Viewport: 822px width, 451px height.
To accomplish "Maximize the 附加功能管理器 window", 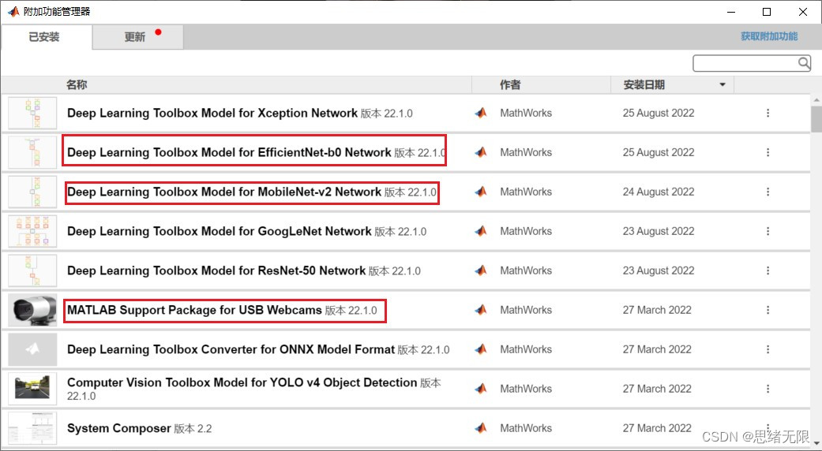I will coord(767,12).
